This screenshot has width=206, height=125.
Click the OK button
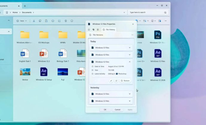tap(105, 110)
